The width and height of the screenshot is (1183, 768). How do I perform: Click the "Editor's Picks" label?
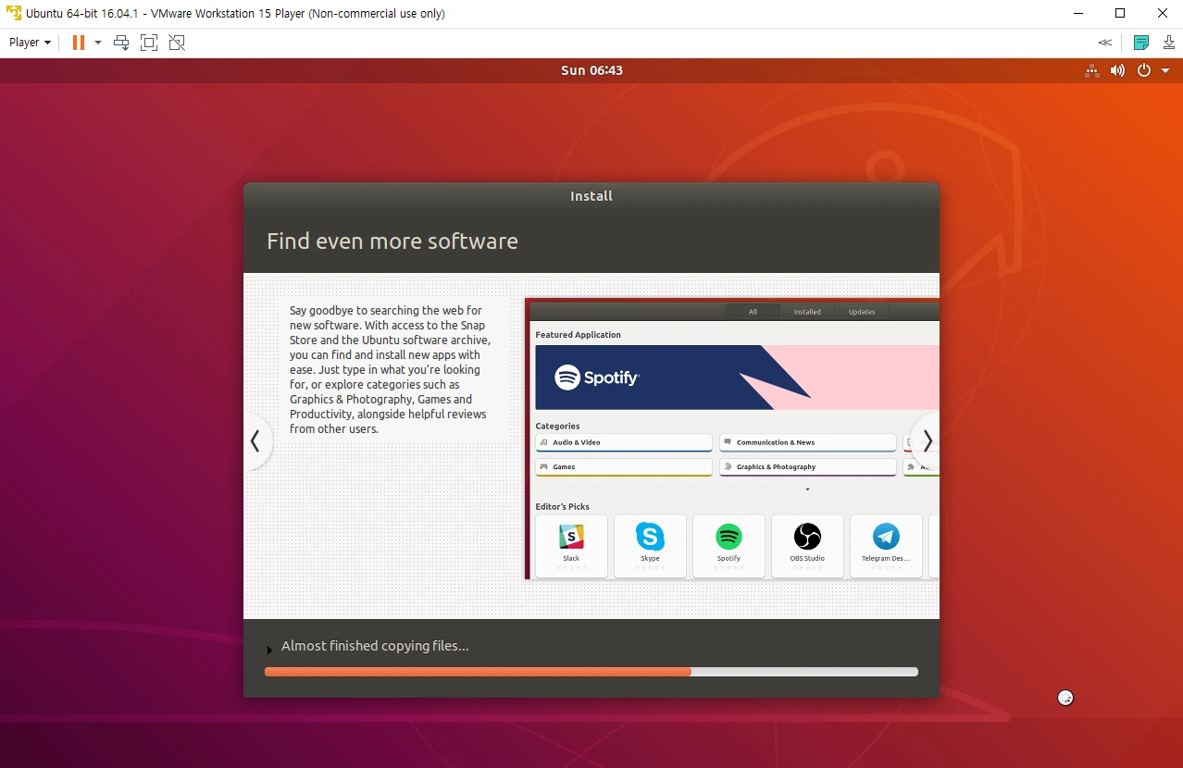[x=562, y=507]
